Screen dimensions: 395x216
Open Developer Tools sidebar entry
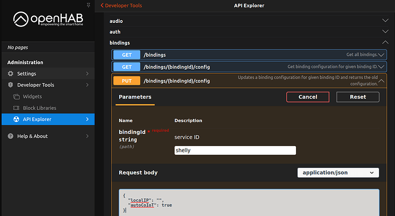click(x=48, y=85)
